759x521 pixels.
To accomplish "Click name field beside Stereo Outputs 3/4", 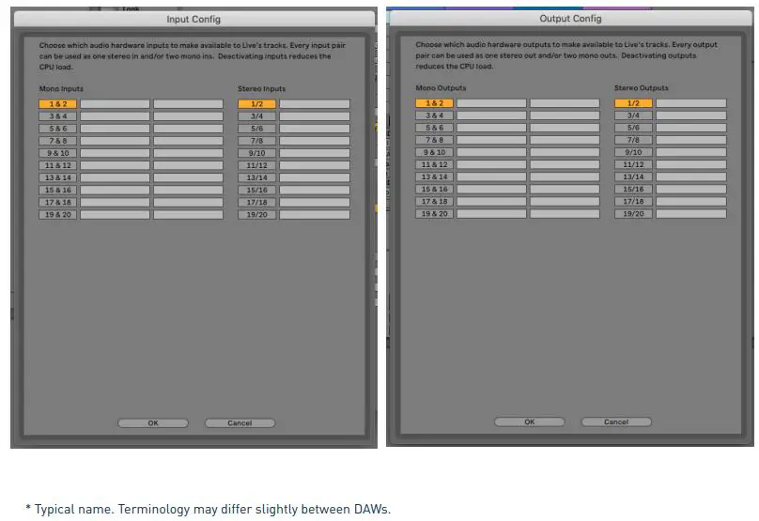I will click(x=691, y=115).
